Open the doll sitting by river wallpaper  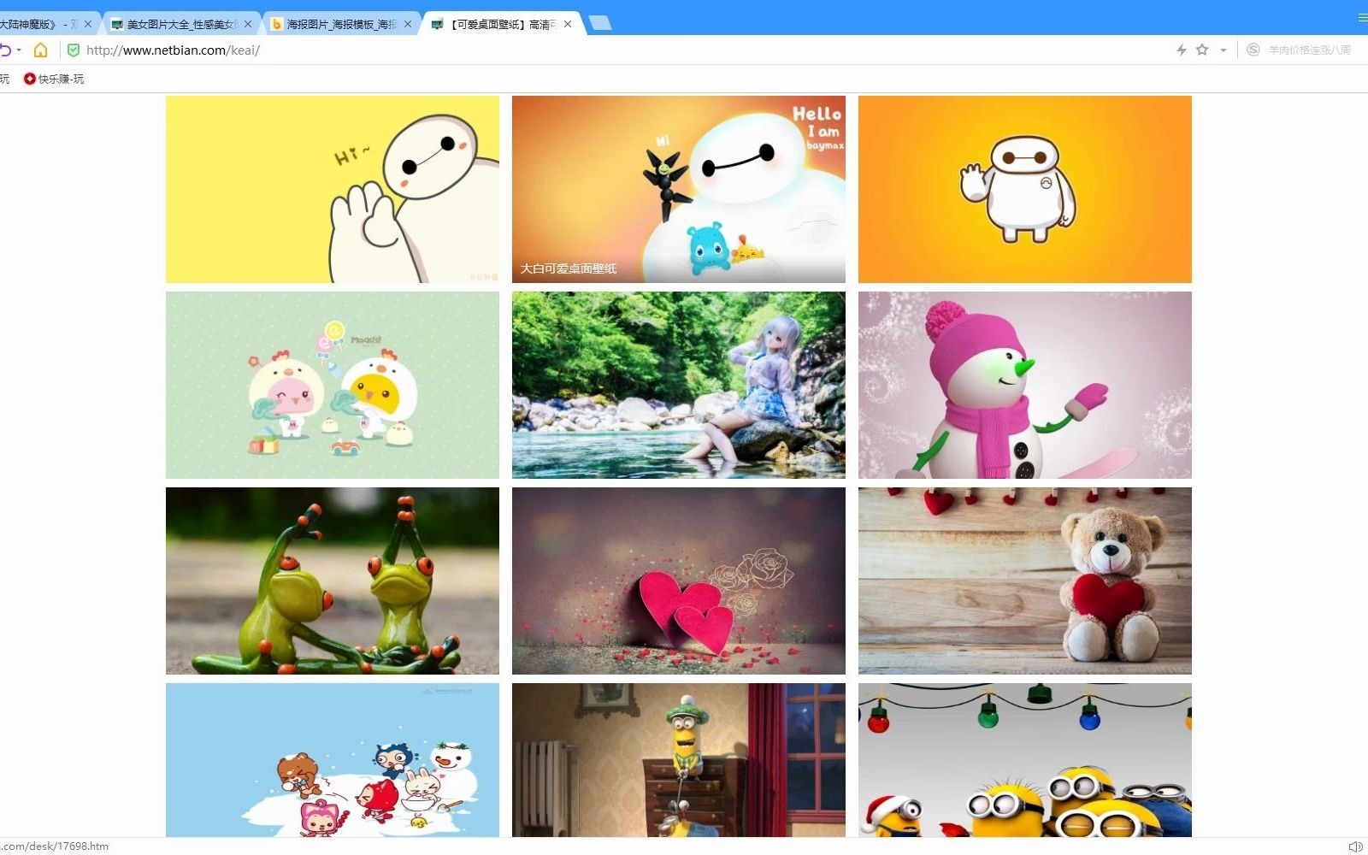(679, 385)
